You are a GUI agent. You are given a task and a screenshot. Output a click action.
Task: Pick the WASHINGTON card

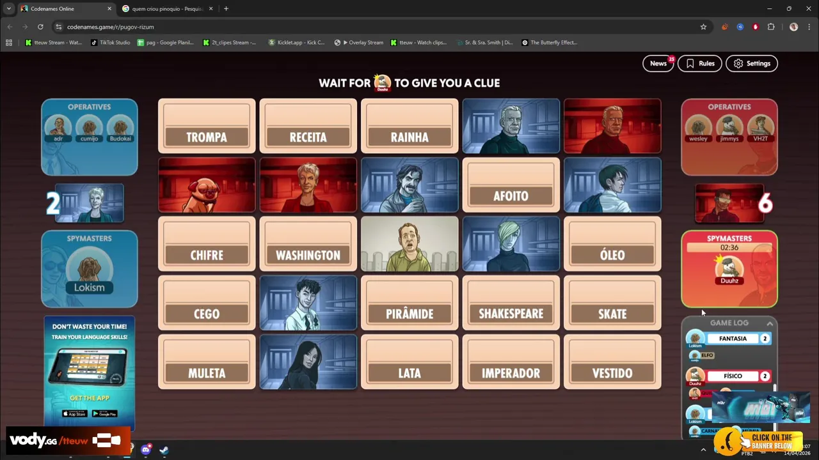pyautogui.click(x=308, y=244)
